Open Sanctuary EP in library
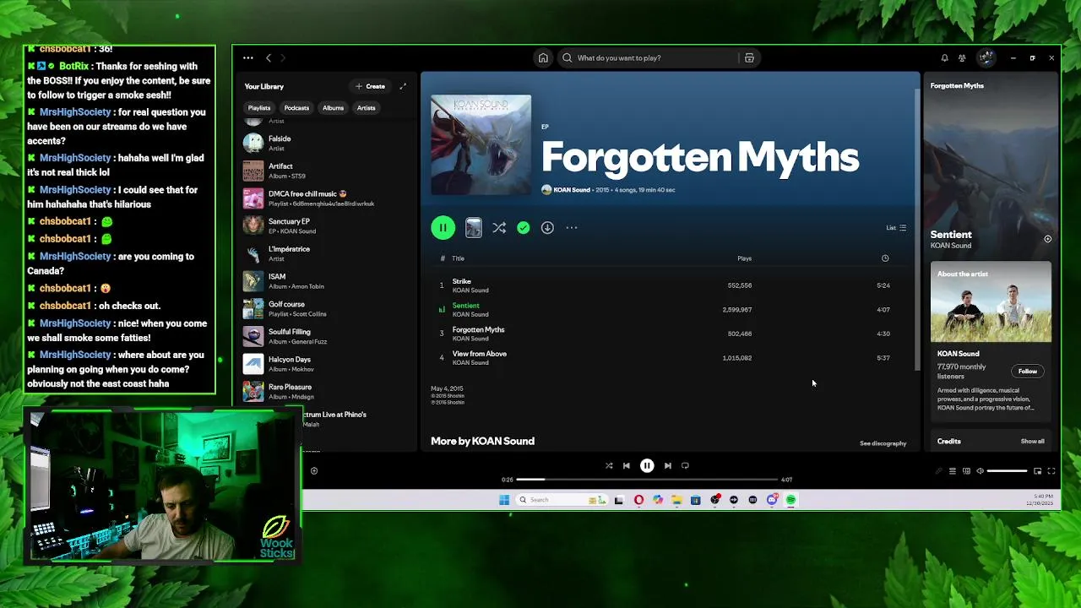 [x=325, y=226]
